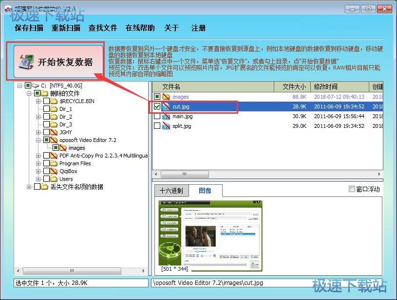
Task: Click the images folder icon in file list
Action: [x=166, y=97]
